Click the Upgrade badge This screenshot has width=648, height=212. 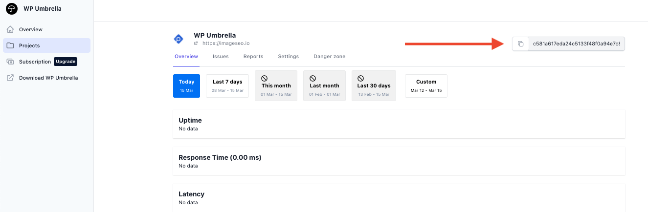point(66,62)
